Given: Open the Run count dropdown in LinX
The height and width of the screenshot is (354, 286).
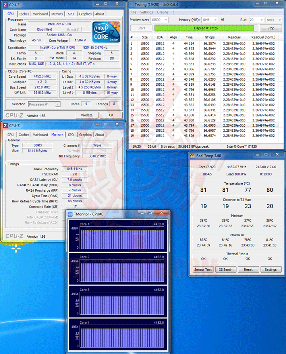Looking at the screenshot, I should (262, 20).
